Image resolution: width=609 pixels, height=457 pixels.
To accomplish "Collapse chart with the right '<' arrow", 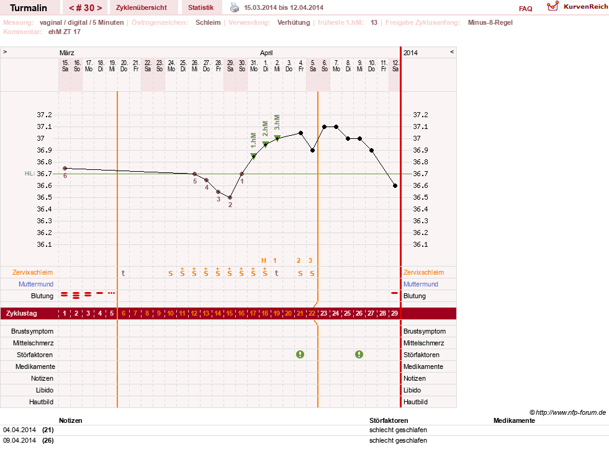I will tap(452, 51).
